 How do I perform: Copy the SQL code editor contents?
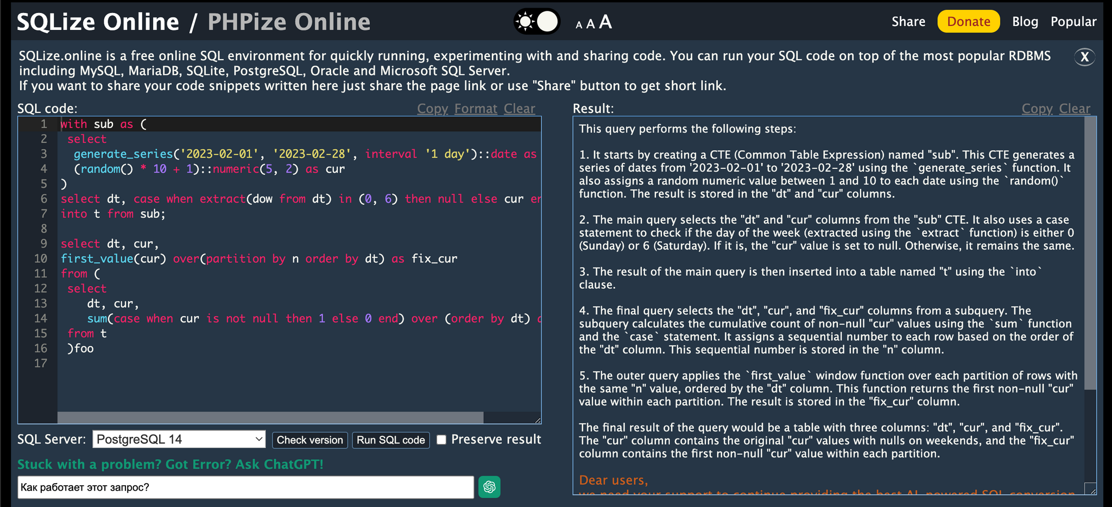tap(432, 109)
